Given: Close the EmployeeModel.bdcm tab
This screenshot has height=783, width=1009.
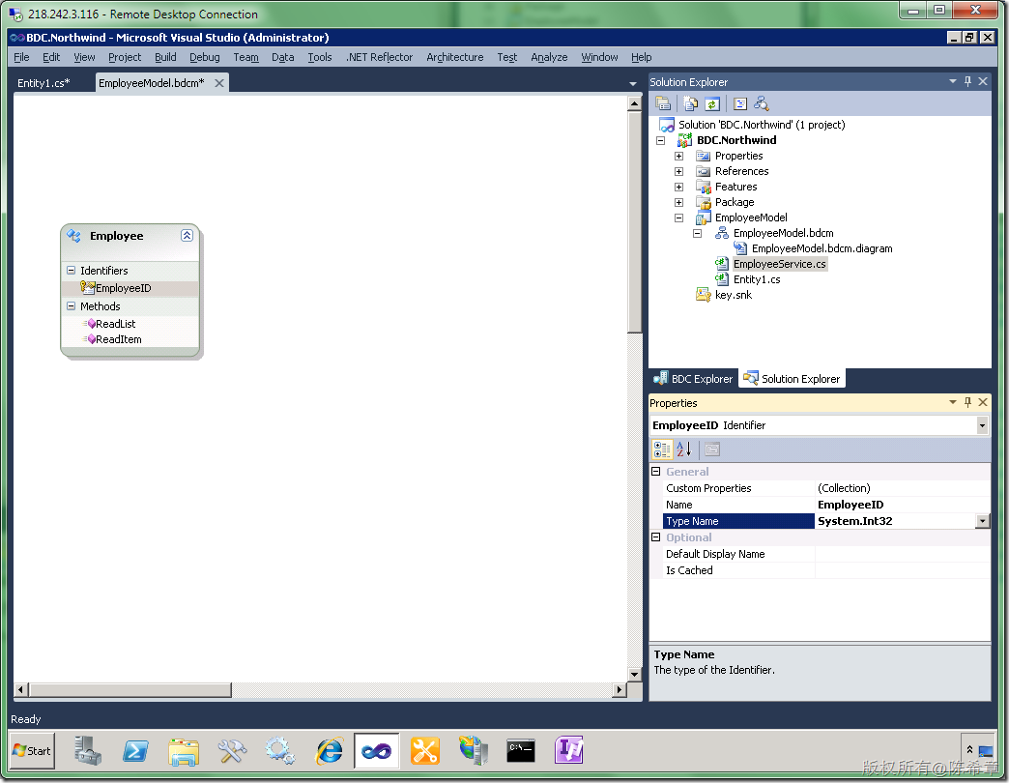Looking at the screenshot, I should 219,83.
